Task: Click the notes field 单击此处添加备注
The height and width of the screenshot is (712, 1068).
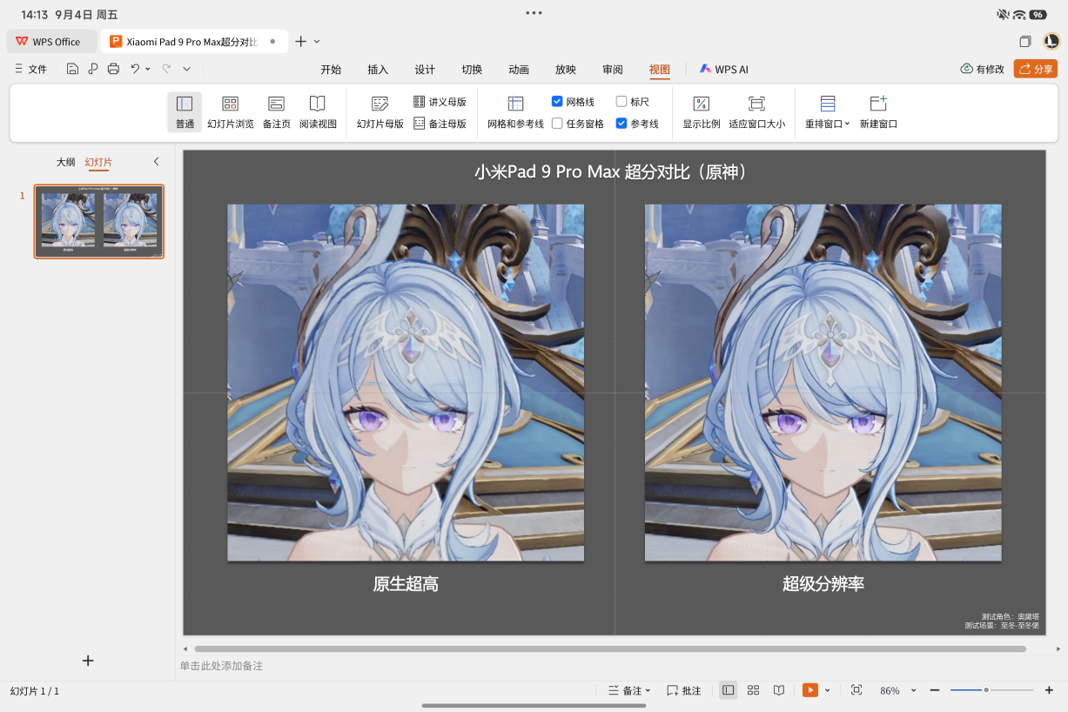Action: (x=221, y=666)
